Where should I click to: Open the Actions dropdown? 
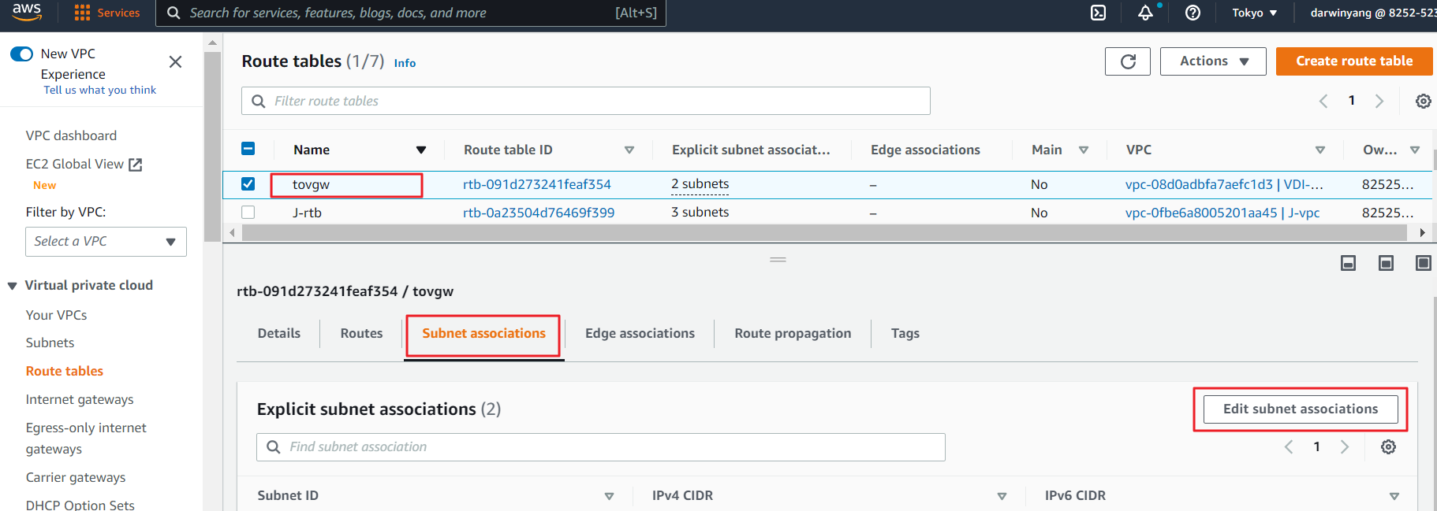tap(1212, 61)
